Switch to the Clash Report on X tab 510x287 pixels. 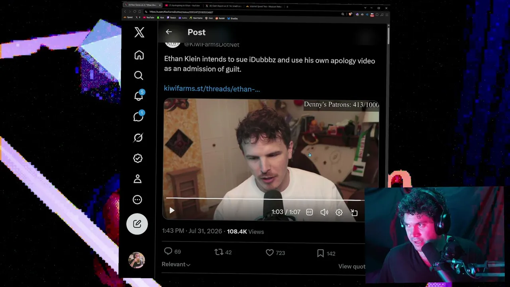click(223, 6)
